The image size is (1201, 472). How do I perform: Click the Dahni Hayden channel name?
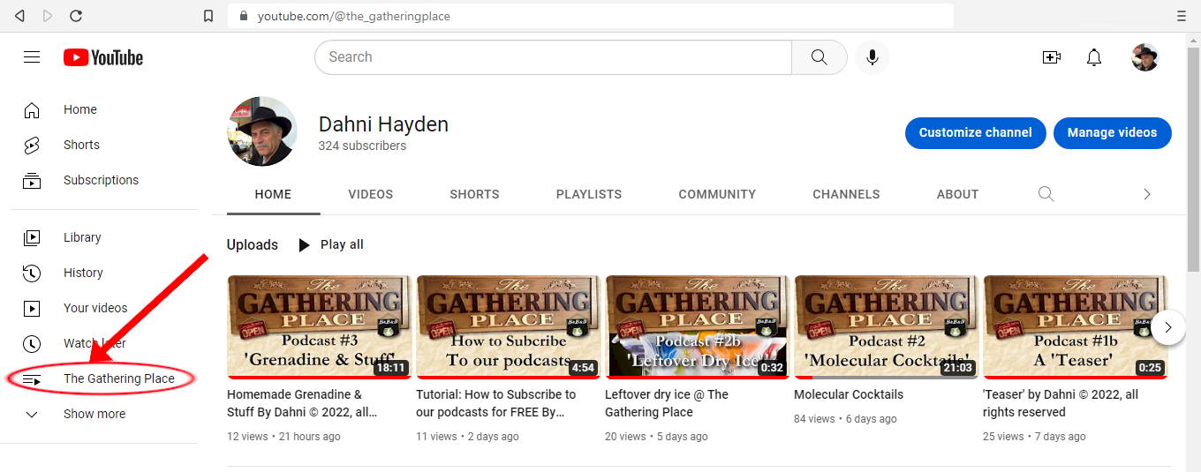coord(383,124)
